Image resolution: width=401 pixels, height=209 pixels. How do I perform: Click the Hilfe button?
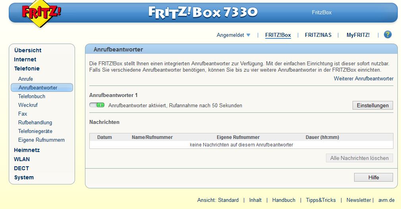pyautogui.click(x=374, y=177)
